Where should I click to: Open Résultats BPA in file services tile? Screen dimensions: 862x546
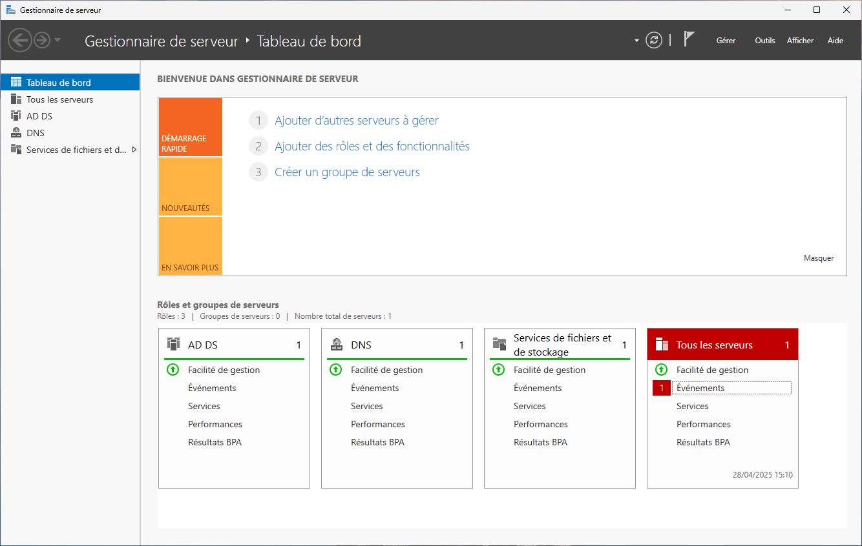pyautogui.click(x=540, y=442)
